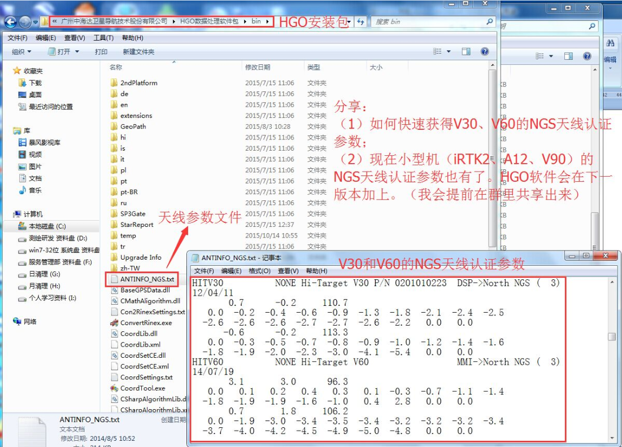This screenshot has width=622, height=447.
Task: Change the view using the bin window view icon
Action: click(437, 51)
